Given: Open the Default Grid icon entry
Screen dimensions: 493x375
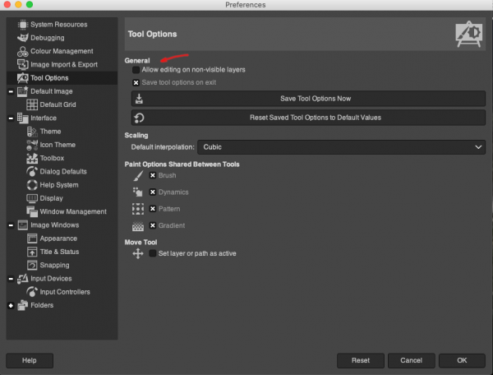Looking at the screenshot, I should coord(32,104).
